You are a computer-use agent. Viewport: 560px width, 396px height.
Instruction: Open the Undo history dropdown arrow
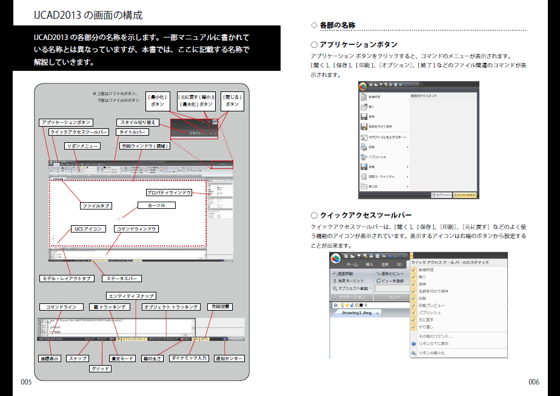pos(395,256)
